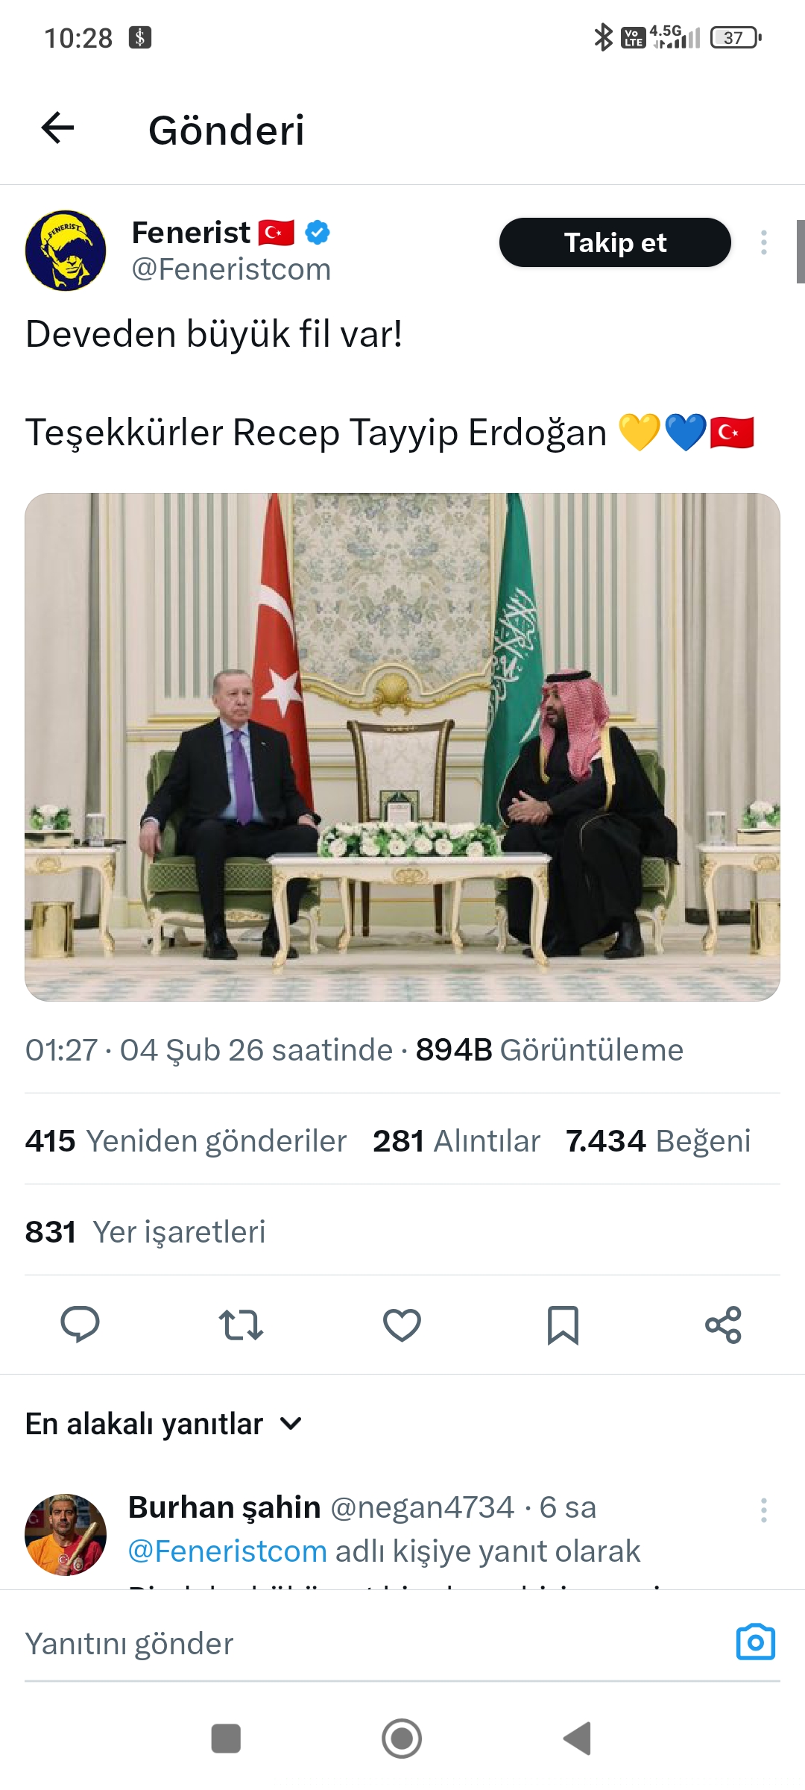Open the photo attached to the post
Image resolution: width=805 pixels, height=1790 pixels.
pyautogui.click(x=402, y=747)
